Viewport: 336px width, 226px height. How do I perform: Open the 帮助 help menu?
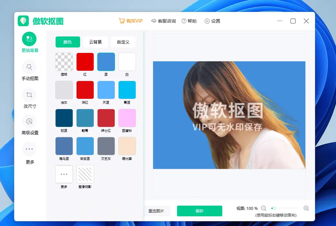click(x=189, y=21)
